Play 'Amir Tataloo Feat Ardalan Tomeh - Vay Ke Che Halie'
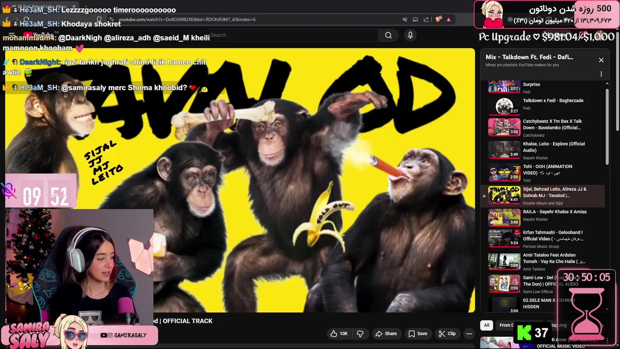This screenshot has width=620, height=349. 554,258
